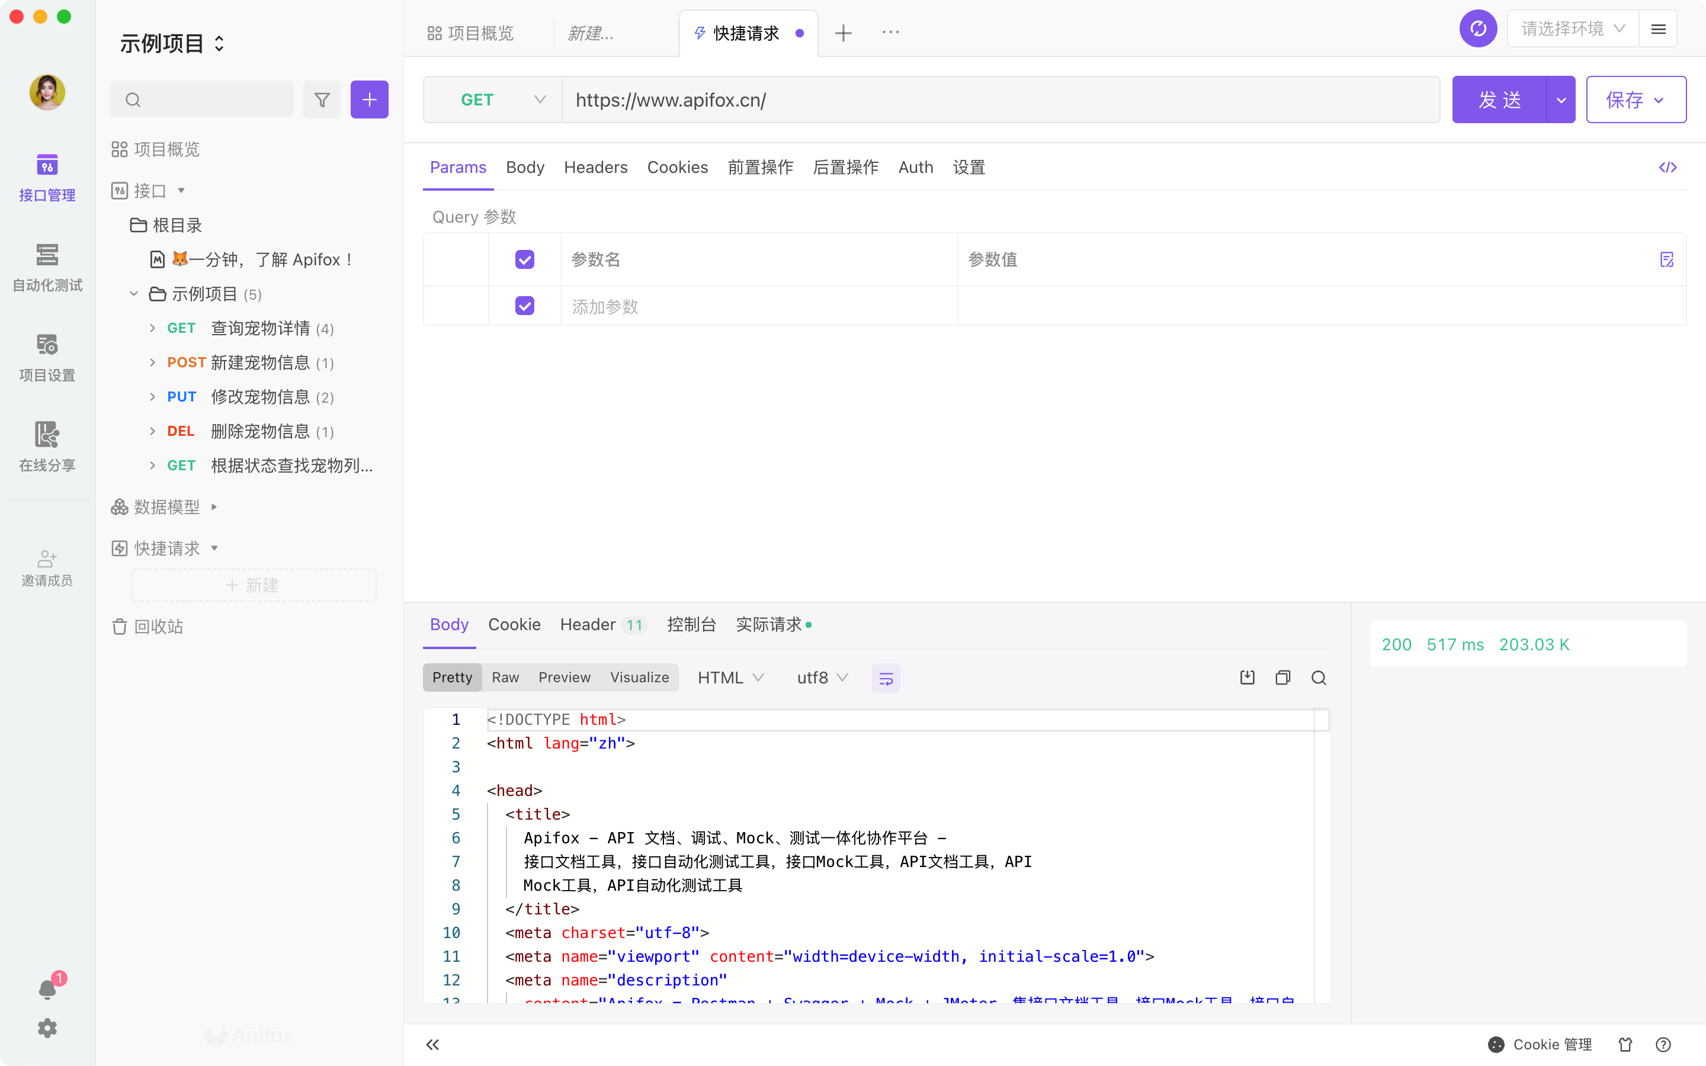Click the refresh sync icon
The image size is (1706, 1066).
[1477, 29]
